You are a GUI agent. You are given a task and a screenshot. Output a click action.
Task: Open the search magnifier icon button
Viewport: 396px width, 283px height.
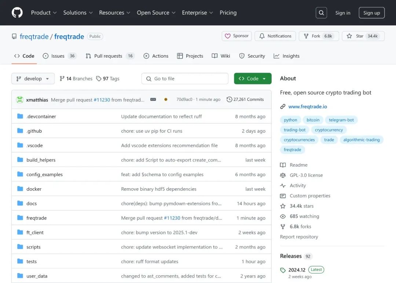point(321,12)
